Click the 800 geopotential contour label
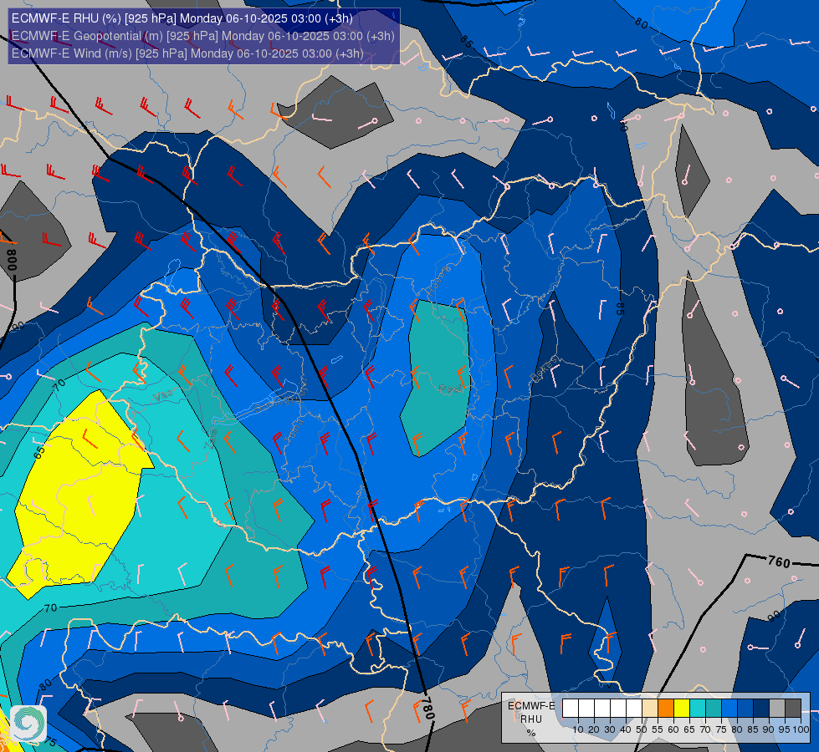 [12, 259]
